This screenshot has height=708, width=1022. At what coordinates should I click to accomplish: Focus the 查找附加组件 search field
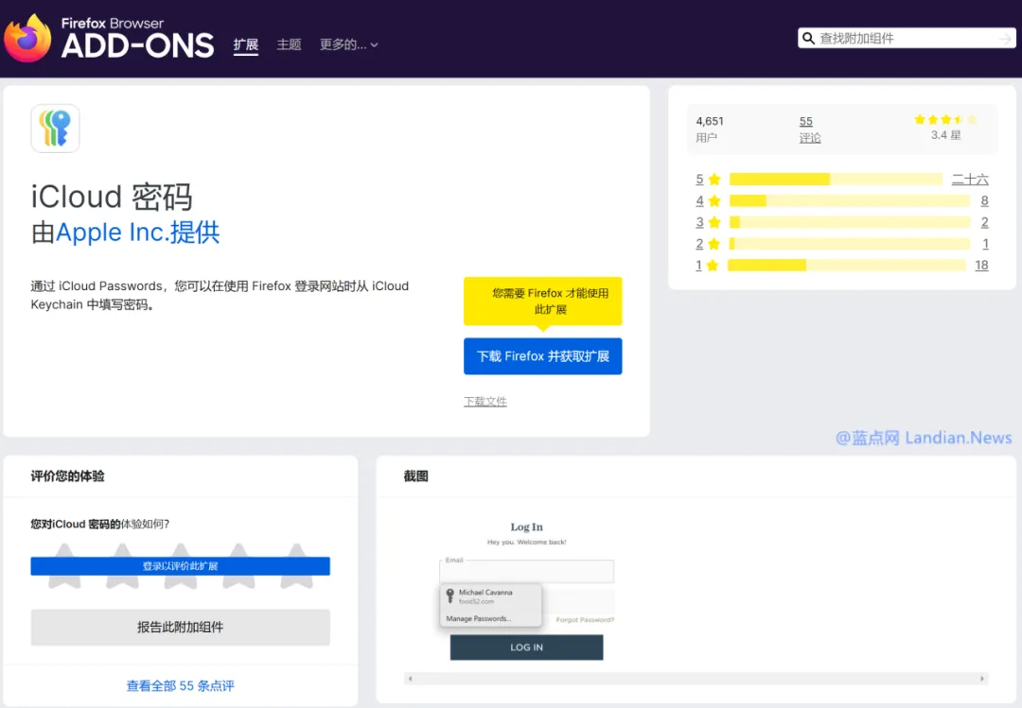click(x=906, y=39)
